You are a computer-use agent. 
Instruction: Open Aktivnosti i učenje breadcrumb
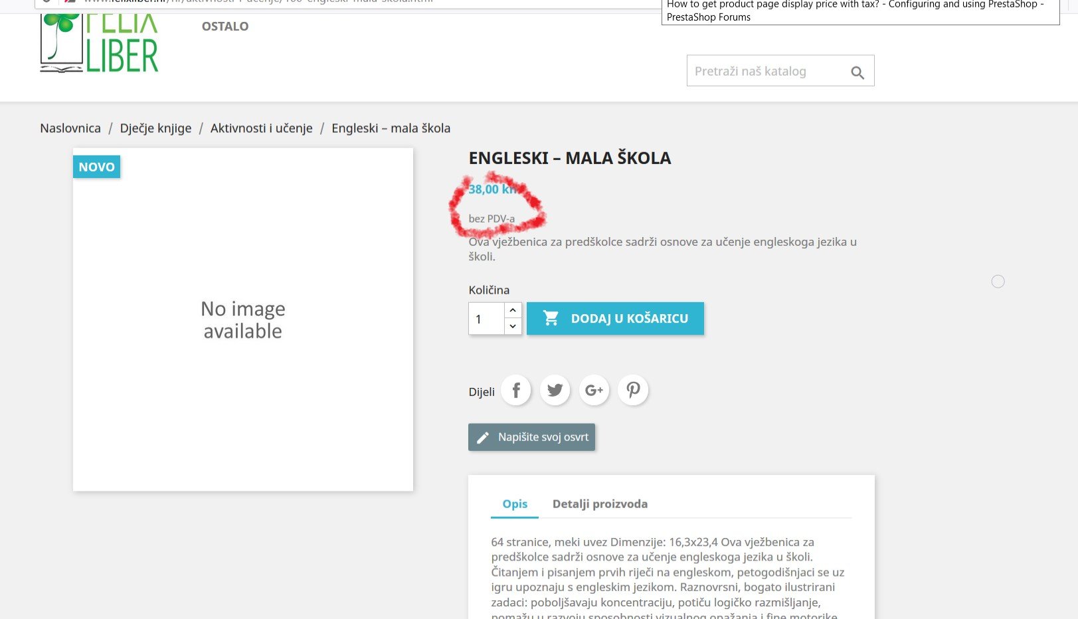coord(262,128)
